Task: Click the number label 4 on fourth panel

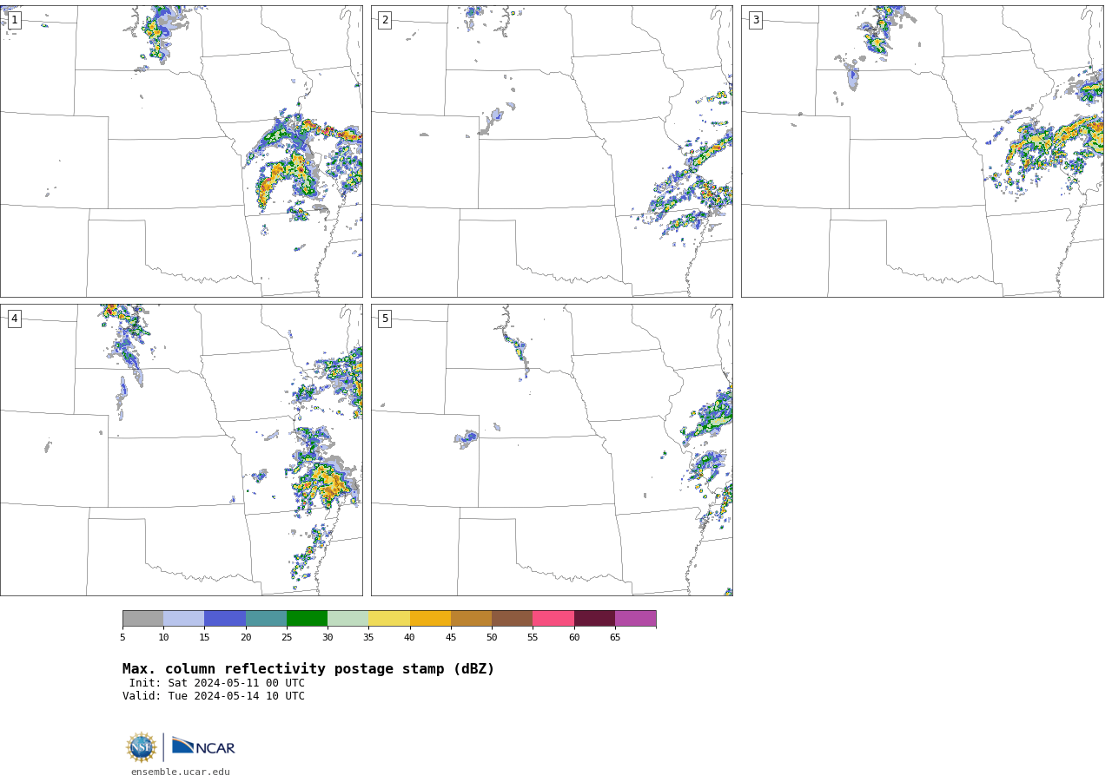Action: [14, 319]
